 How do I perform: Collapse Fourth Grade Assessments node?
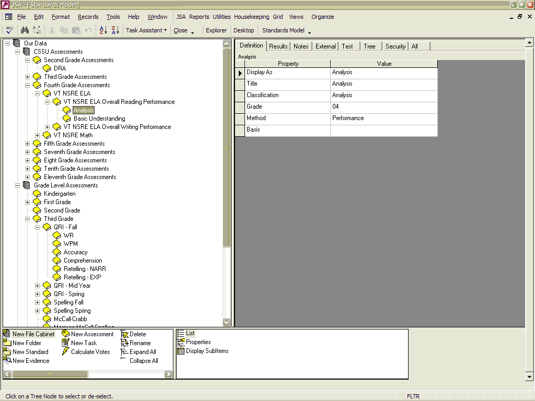[x=27, y=85]
